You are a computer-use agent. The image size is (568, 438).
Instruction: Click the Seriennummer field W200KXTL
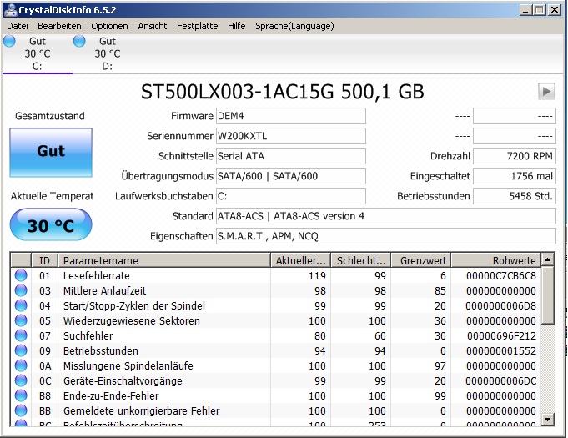[x=291, y=136]
